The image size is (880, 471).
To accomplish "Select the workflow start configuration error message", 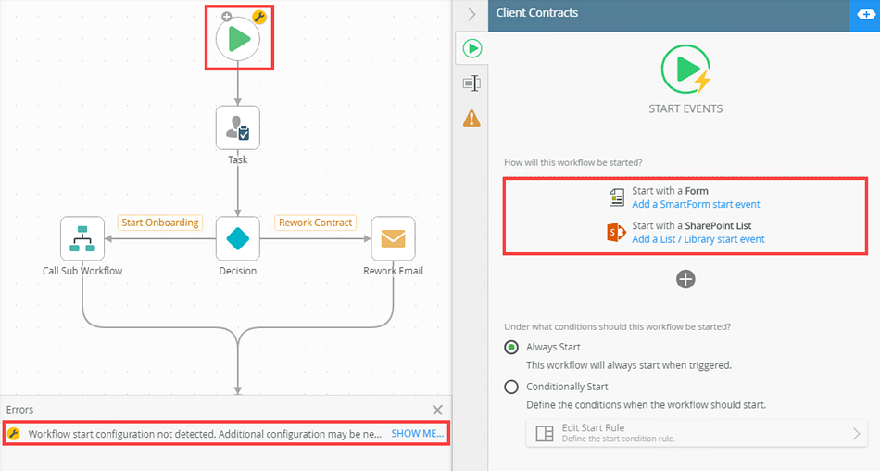I will click(x=205, y=434).
